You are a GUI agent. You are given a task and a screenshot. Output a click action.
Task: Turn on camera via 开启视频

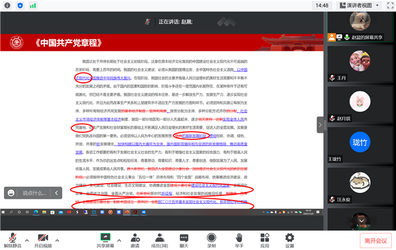[43, 240]
